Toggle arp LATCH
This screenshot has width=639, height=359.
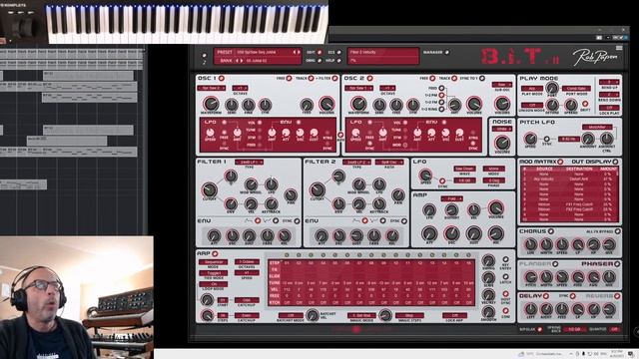coord(505,277)
